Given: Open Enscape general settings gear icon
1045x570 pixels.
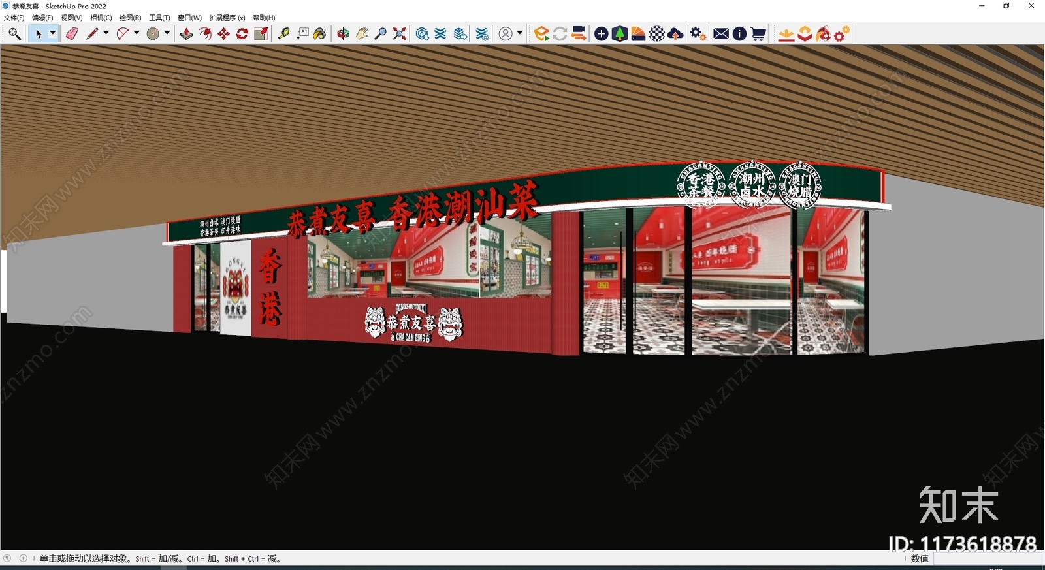Looking at the screenshot, I should tap(698, 34).
